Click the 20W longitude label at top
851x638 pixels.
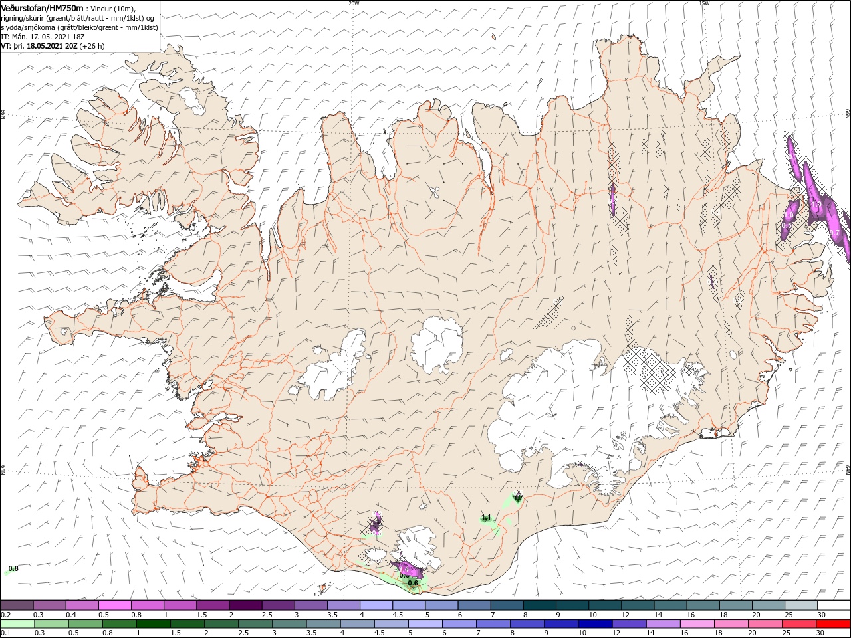[x=353, y=3]
